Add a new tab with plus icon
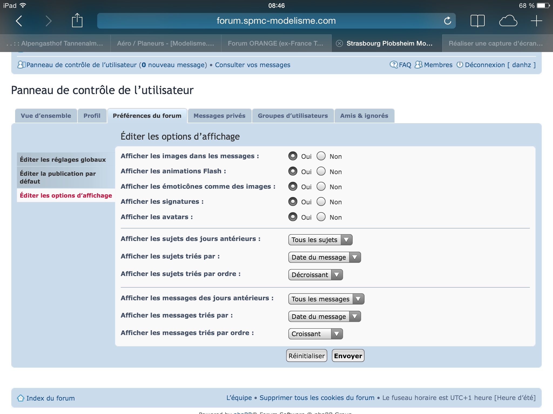 pyautogui.click(x=536, y=21)
